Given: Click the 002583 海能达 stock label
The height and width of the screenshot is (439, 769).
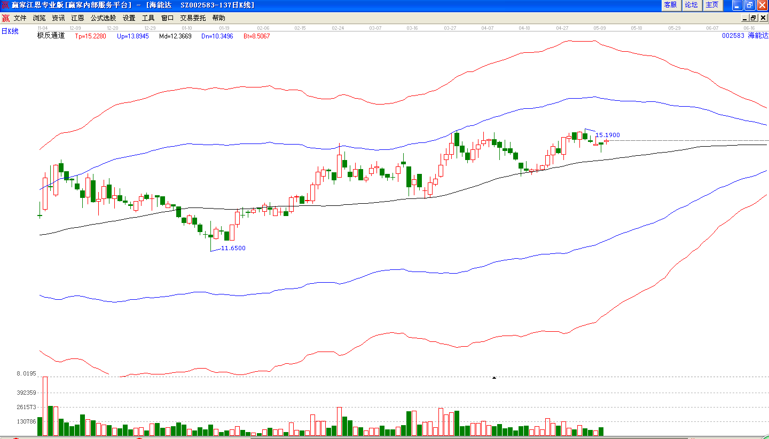Looking at the screenshot, I should [745, 36].
